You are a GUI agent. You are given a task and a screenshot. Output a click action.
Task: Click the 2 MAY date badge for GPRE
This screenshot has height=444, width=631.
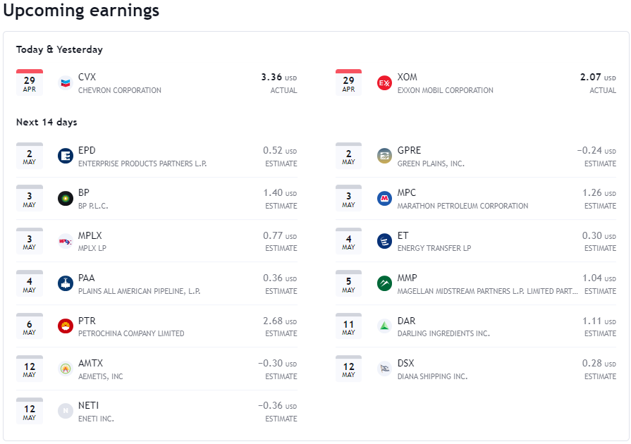coord(348,156)
